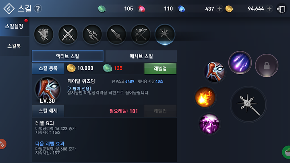The height and width of the screenshot is (163, 290).
Task: Select the highlighted staff weapon icon
Action: coord(165,34)
